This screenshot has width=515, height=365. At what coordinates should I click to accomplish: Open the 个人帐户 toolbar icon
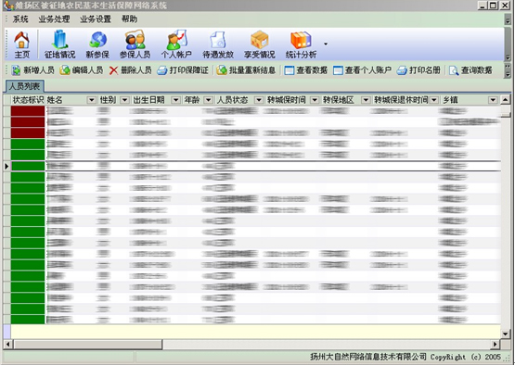(176, 44)
